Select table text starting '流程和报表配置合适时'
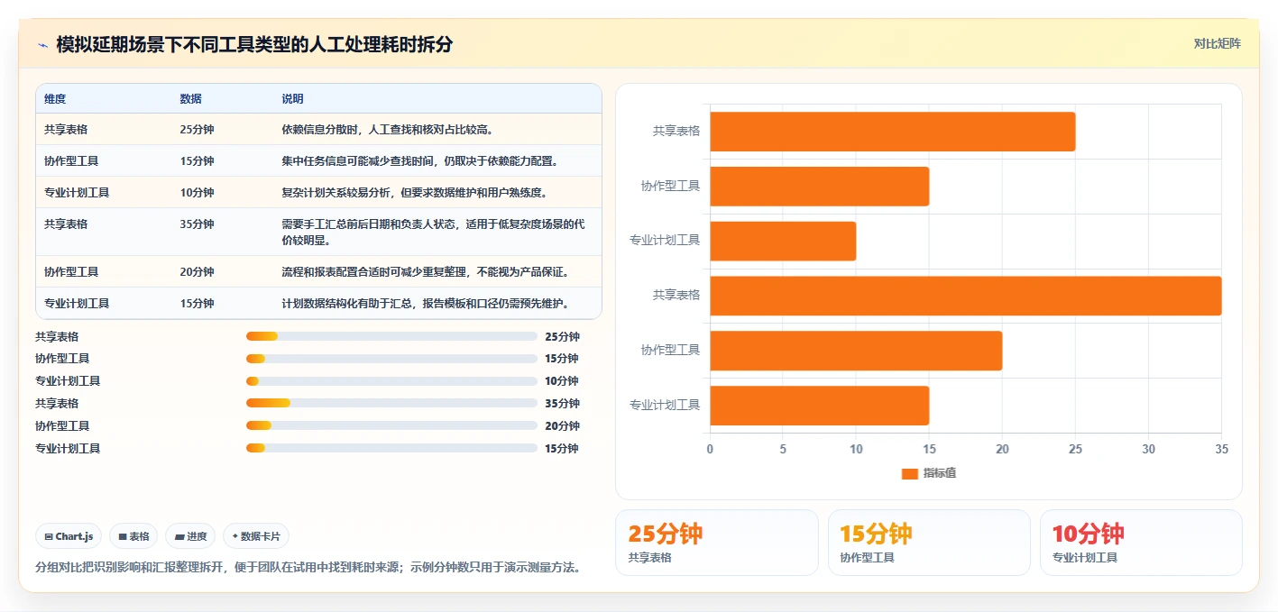Screen dimensions: 1278x612 tap(425, 271)
